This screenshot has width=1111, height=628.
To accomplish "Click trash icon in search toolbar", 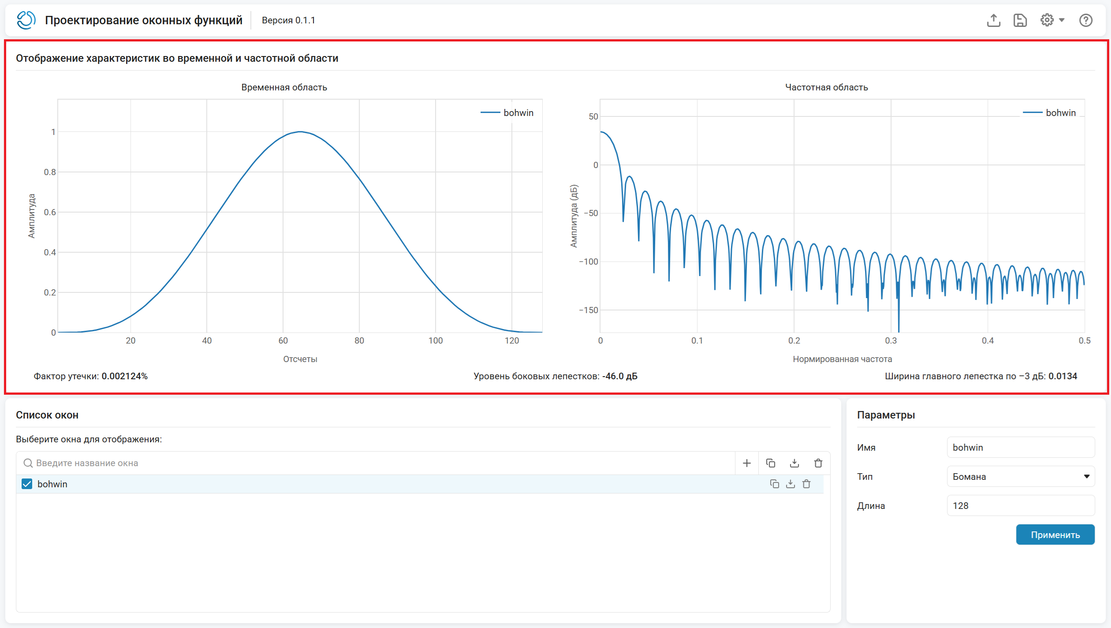I will pos(818,463).
